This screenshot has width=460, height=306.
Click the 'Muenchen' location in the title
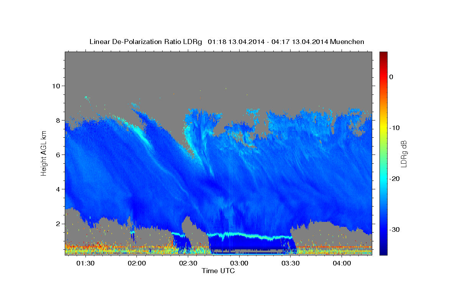pyautogui.click(x=347, y=41)
